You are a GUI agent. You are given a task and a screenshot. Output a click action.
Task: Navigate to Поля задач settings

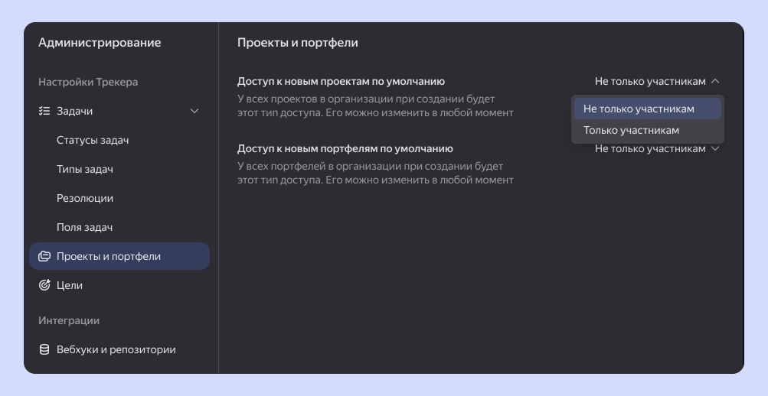85,227
